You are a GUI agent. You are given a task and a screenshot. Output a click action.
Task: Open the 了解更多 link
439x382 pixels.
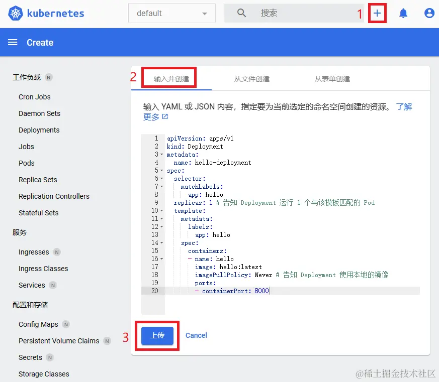coord(404,107)
